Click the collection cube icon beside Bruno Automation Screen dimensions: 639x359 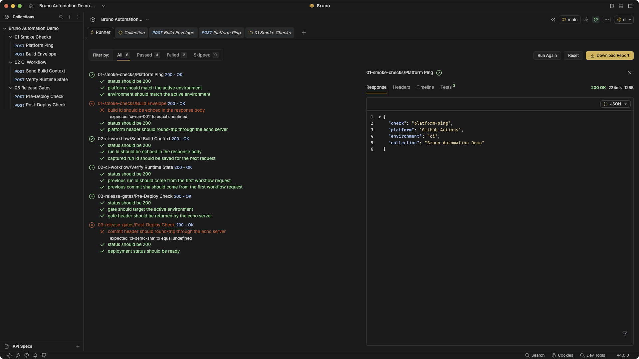(93, 20)
